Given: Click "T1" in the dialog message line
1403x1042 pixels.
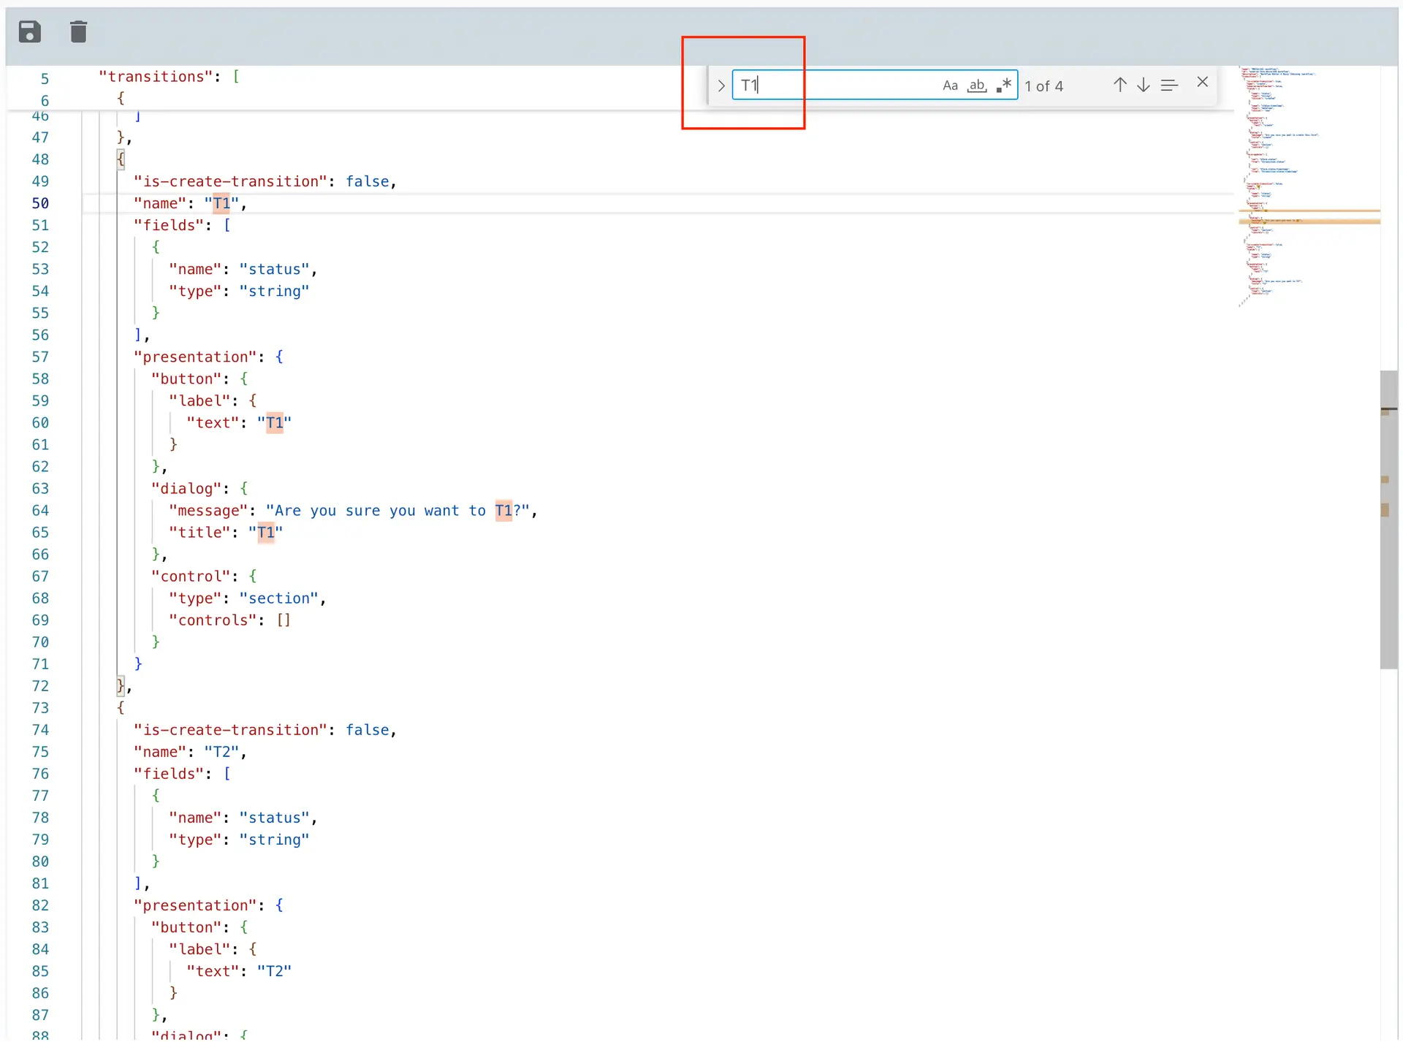Looking at the screenshot, I should (503, 510).
